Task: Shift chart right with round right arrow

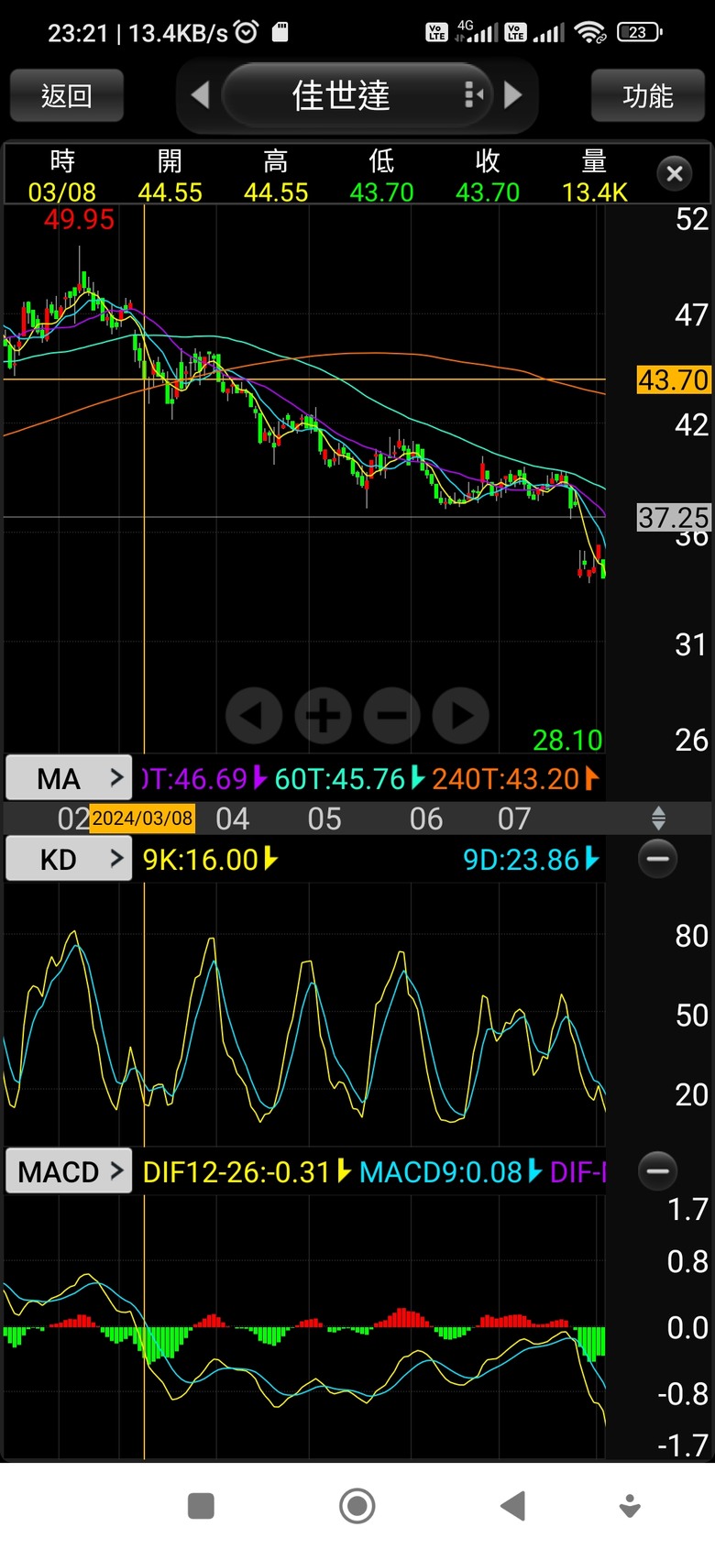Action: 461,715
